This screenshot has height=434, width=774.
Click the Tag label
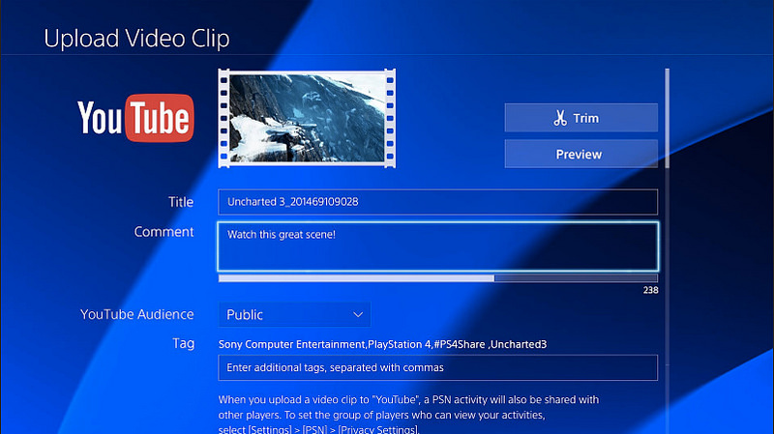pyautogui.click(x=183, y=343)
